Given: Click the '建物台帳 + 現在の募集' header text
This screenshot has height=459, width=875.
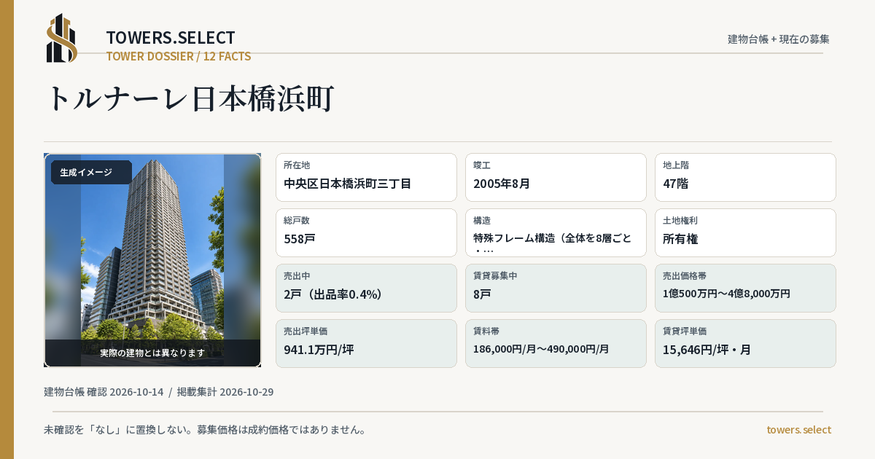Looking at the screenshot, I should [x=779, y=39].
